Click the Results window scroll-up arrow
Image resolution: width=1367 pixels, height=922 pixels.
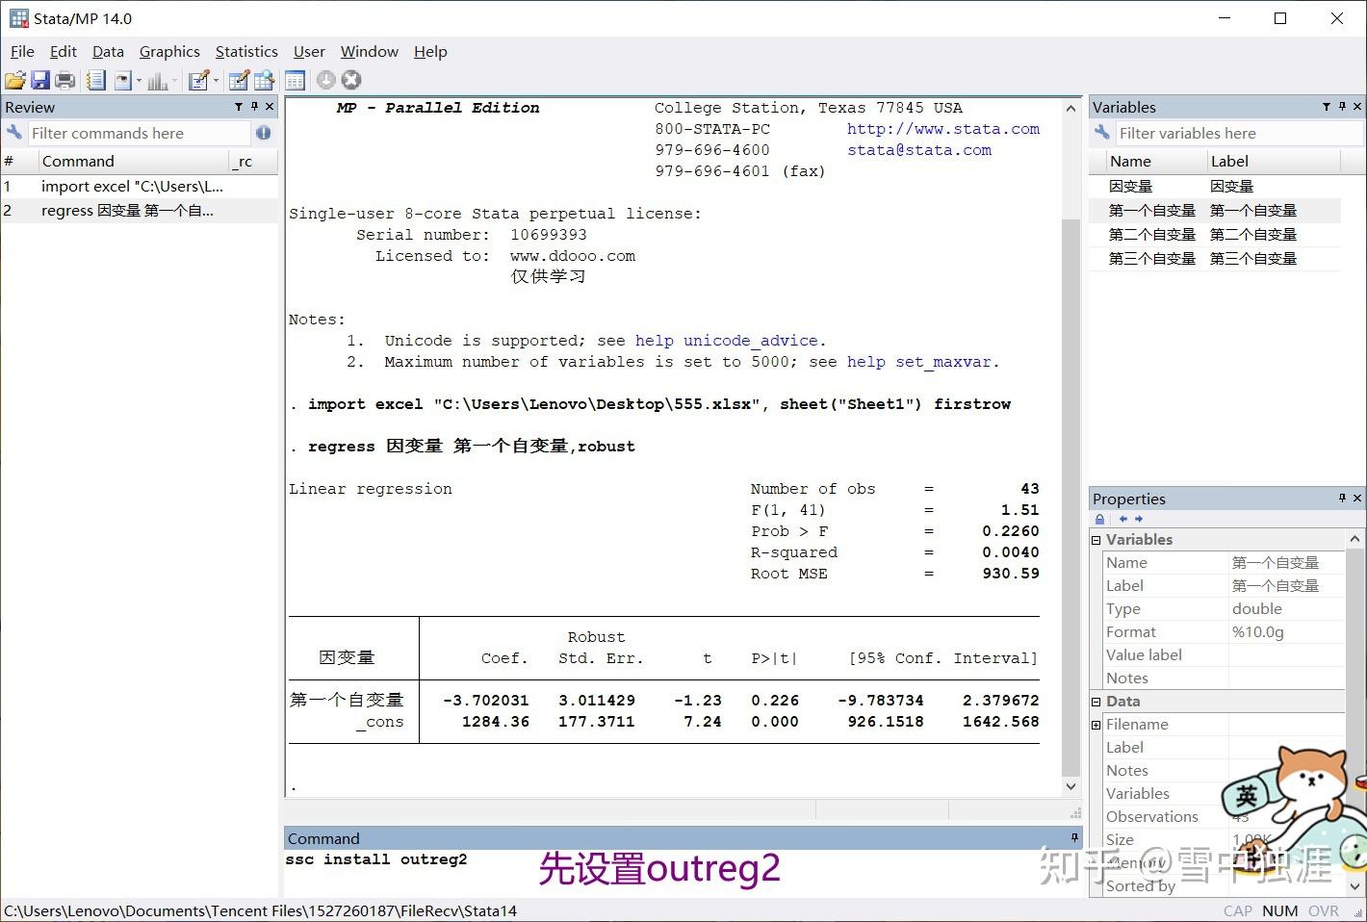coord(1070,108)
